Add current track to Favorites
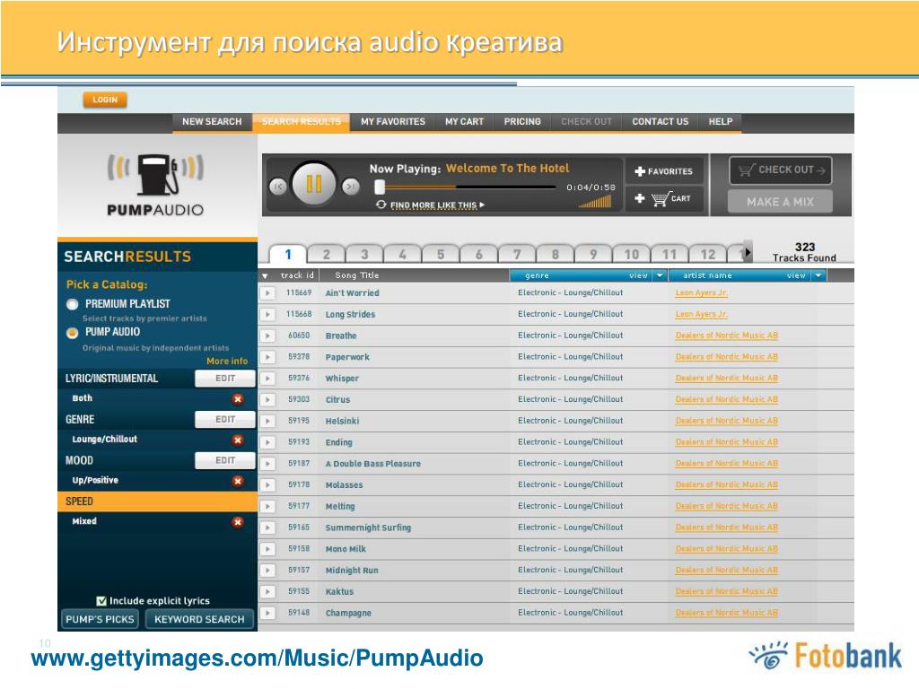The width and height of the screenshot is (919, 689). 663,171
